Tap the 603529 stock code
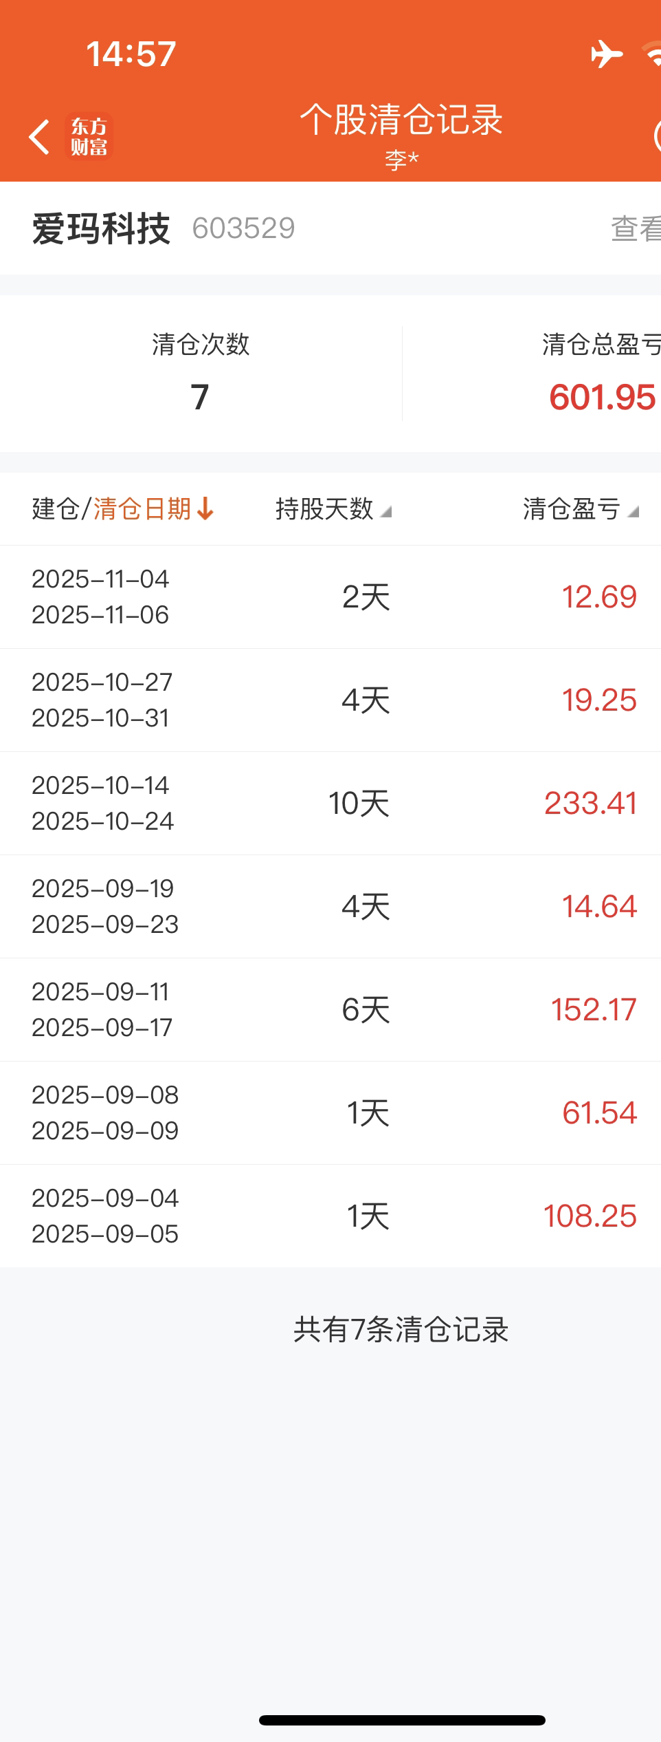661x1742 pixels. (243, 228)
